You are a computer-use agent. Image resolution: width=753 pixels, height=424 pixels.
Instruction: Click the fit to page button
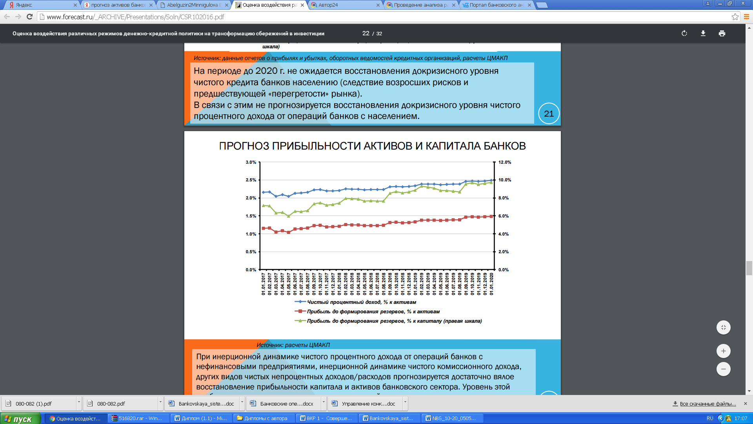tap(724, 327)
